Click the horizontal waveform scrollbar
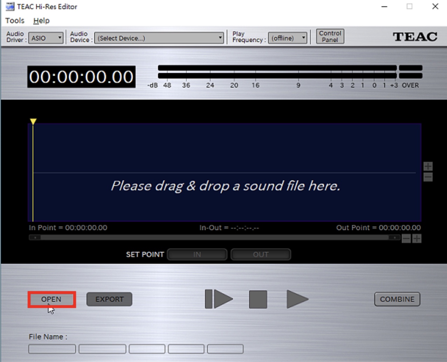 (x=215, y=237)
